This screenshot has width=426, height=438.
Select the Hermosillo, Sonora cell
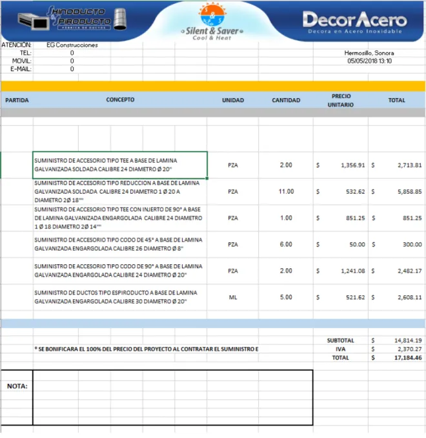[x=369, y=53]
